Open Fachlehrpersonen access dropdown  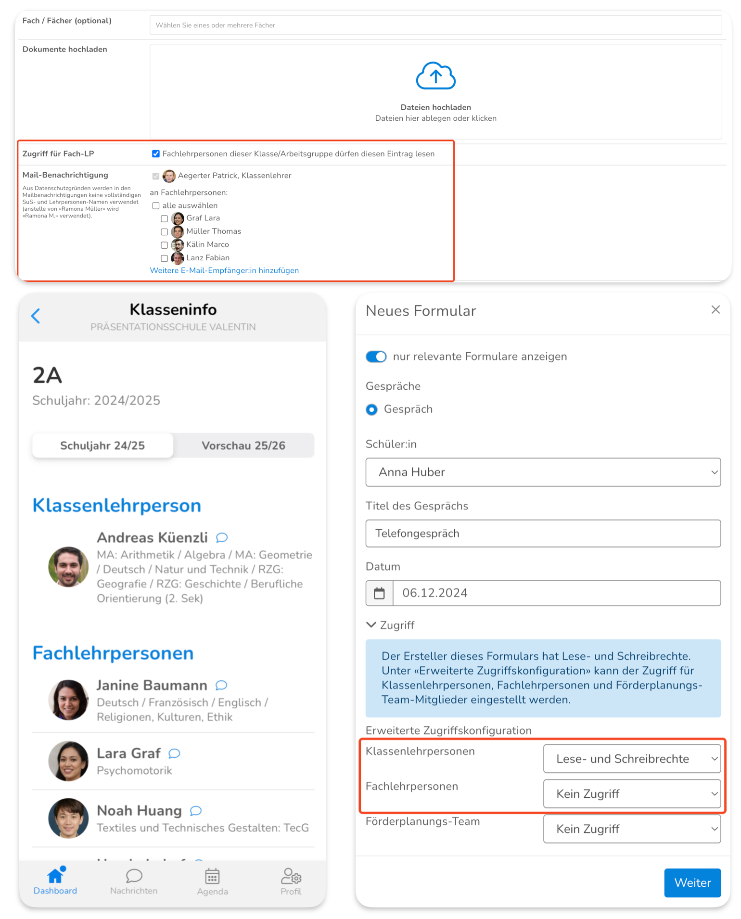click(632, 794)
